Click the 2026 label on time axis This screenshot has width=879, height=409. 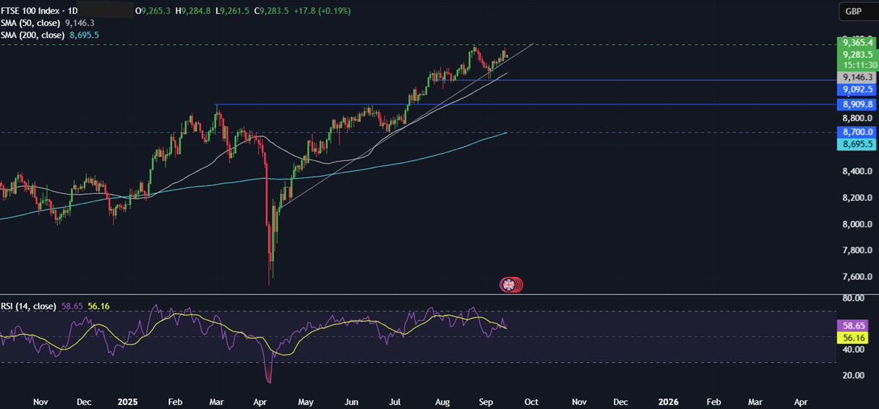point(669,400)
